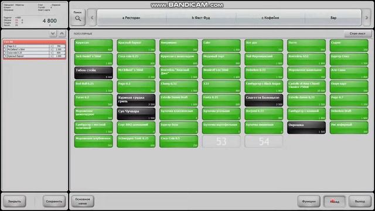The width and height of the screenshot is (375, 211).
Task: Switch to the Бар category tab
Action: (x=333, y=18)
